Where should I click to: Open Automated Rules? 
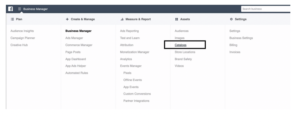[x=77, y=73]
